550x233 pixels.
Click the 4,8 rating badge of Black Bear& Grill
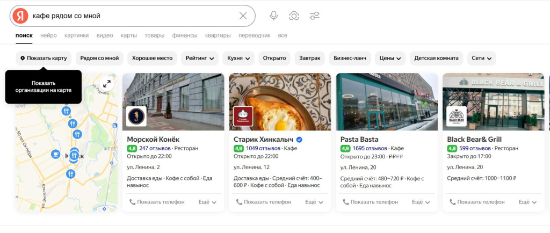pos(452,148)
